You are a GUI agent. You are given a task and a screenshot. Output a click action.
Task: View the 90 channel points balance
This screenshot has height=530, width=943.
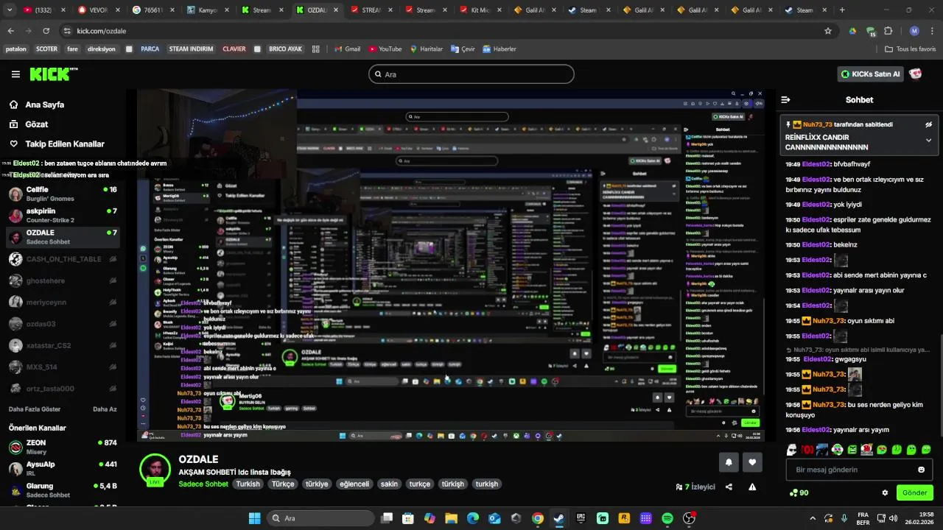[x=799, y=492]
